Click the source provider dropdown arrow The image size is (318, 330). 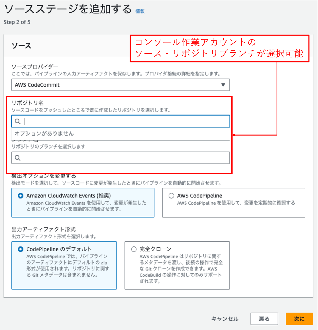[x=223, y=85]
